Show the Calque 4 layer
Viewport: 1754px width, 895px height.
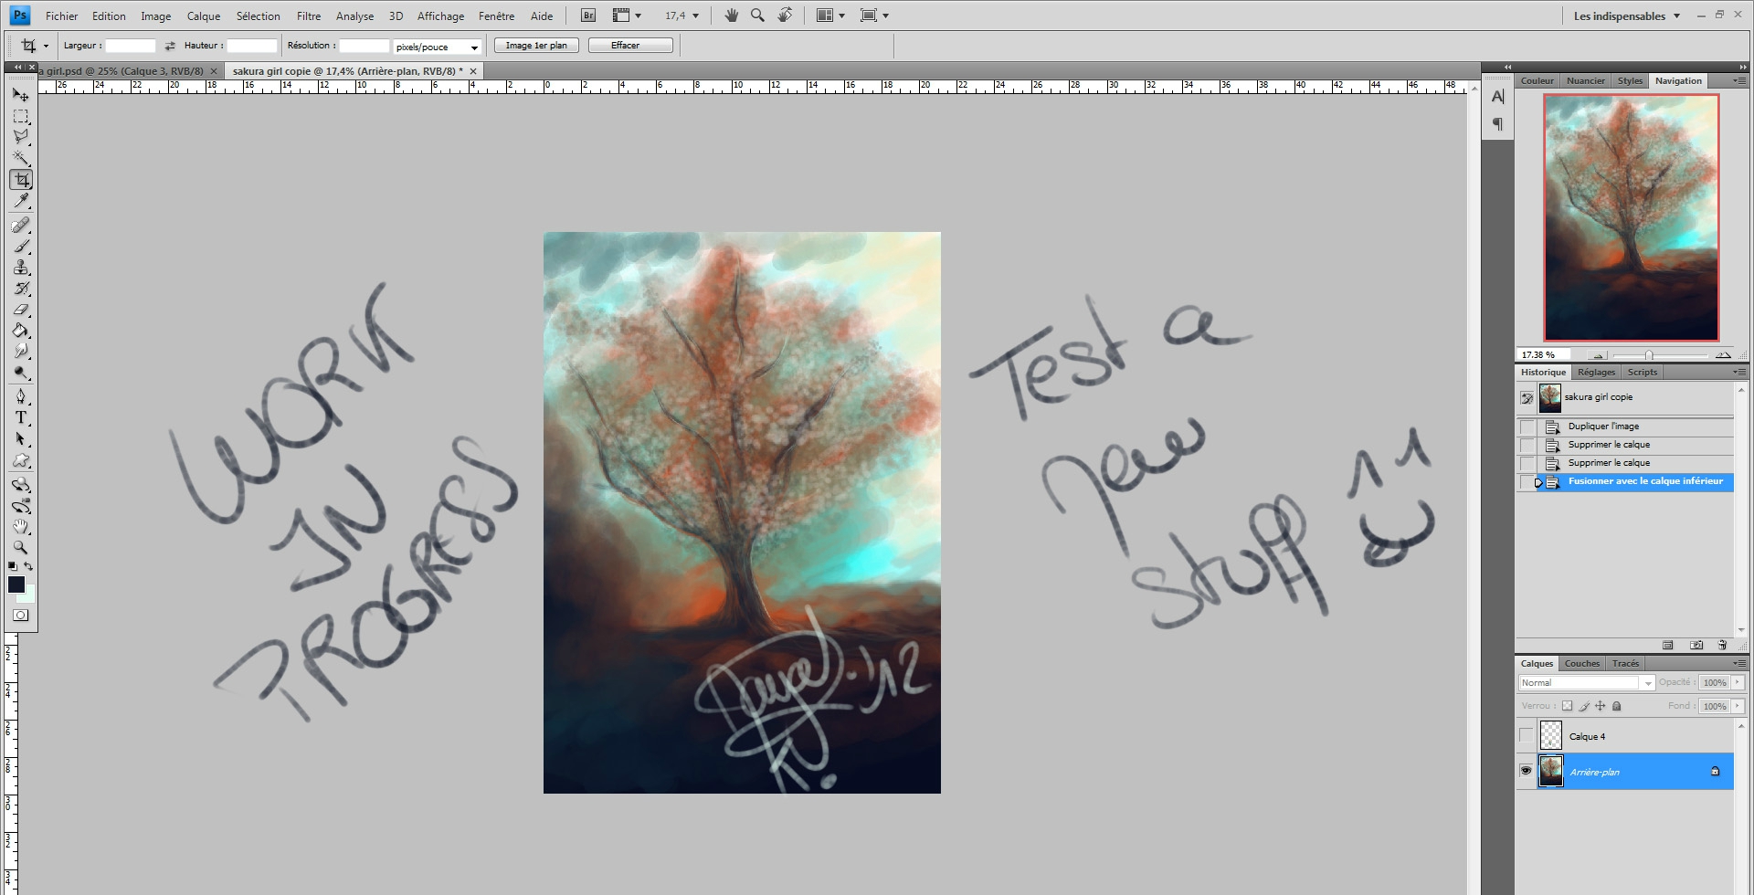tap(1527, 735)
